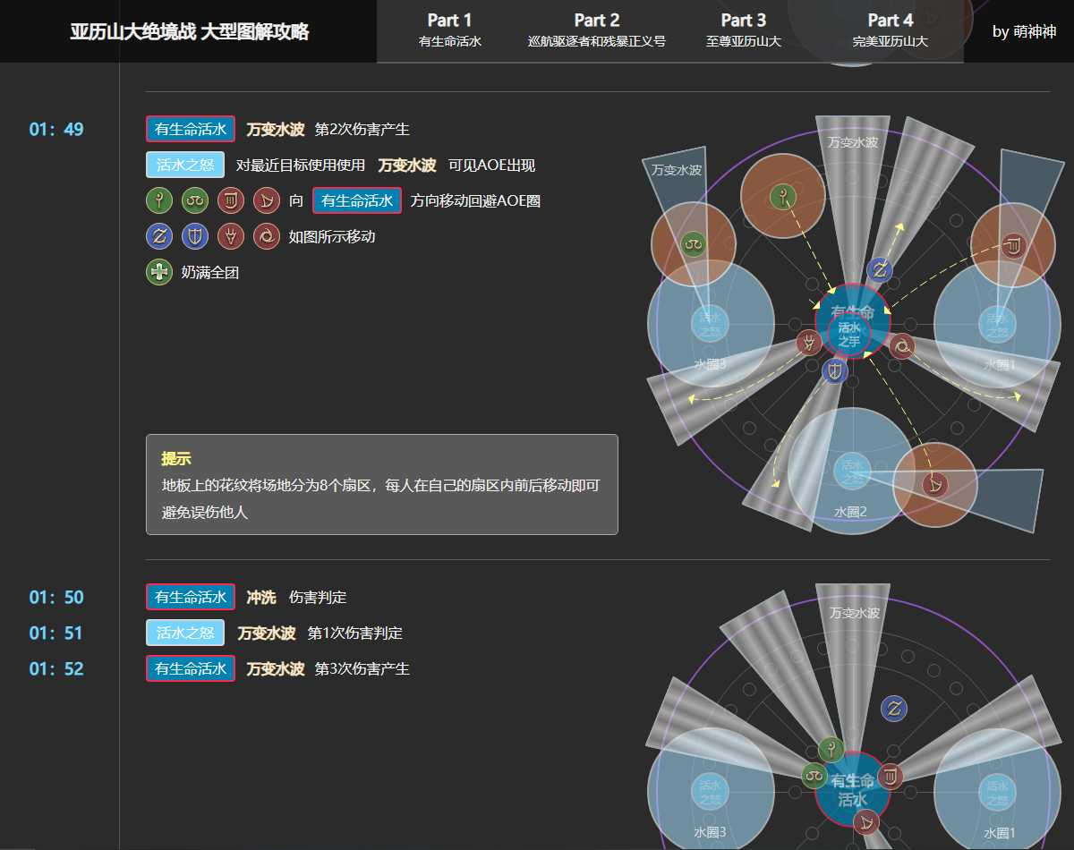The image size is (1074, 850).
Task: Click the author credit by 萌神神
Action: [1024, 31]
